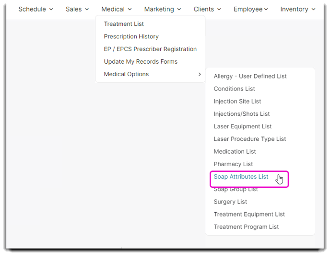
Task: Click the Medical Options submenu arrow
Action: tap(200, 74)
